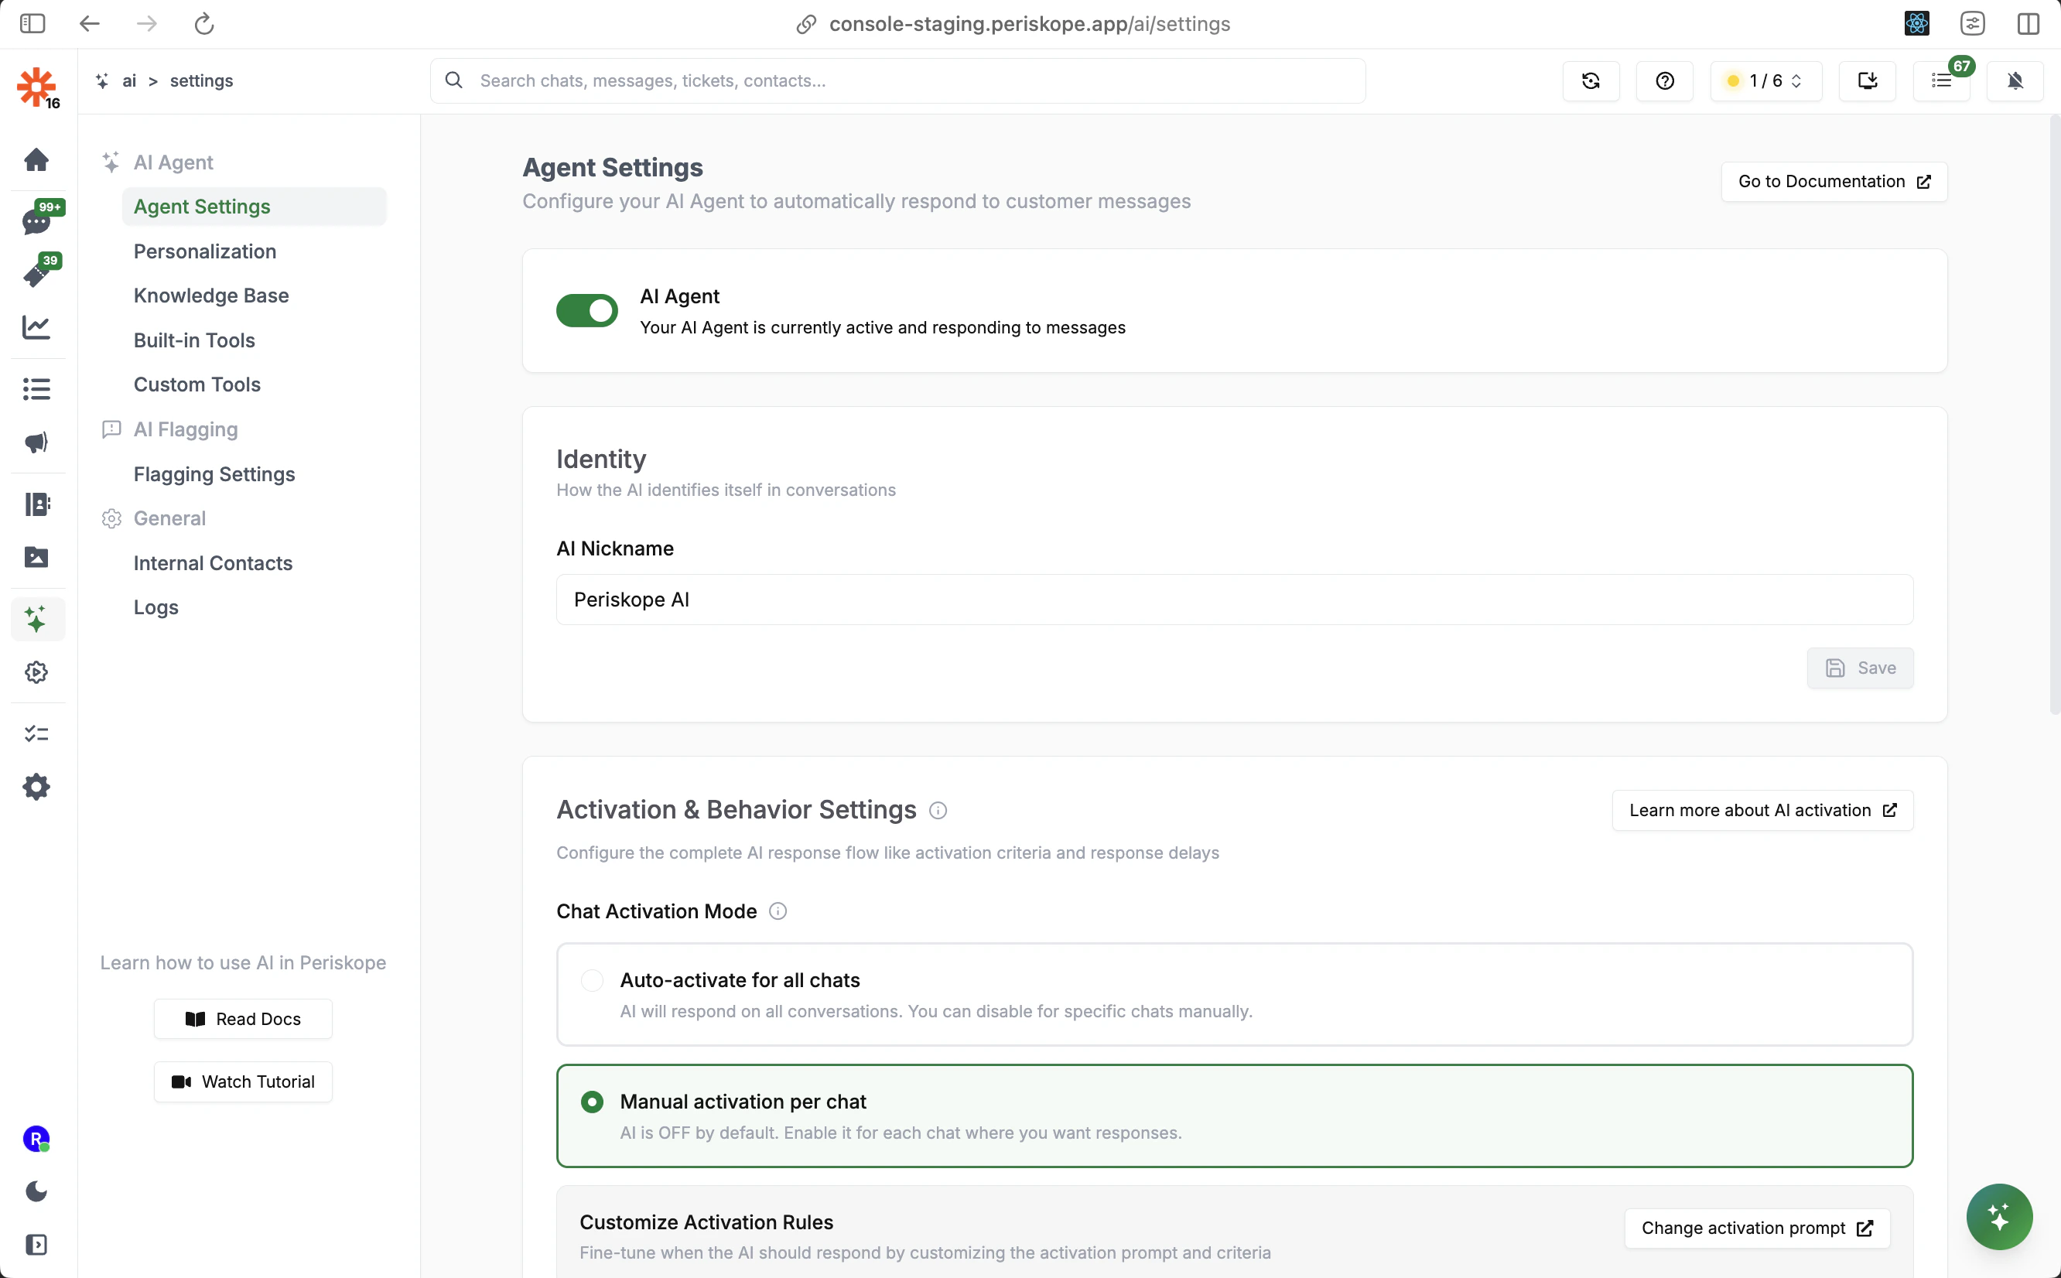Turn off the AI Agent switch
This screenshot has width=2061, height=1278.
pos(586,310)
